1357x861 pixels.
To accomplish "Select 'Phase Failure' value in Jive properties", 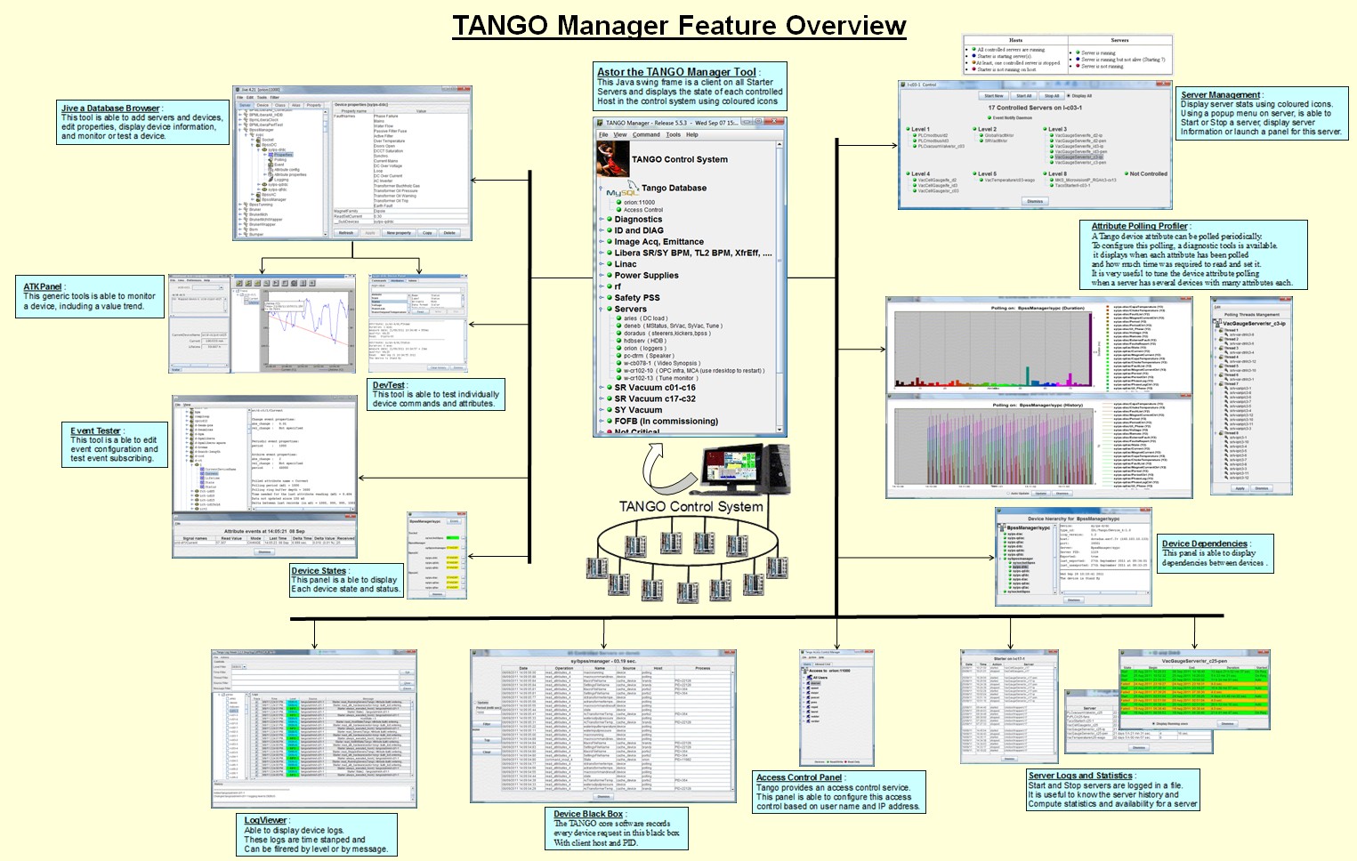I will 386,117.
